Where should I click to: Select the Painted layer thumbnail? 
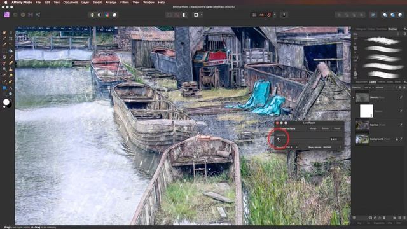tap(362, 125)
